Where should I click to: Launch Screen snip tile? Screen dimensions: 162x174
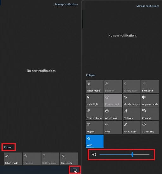(x=150, y=128)
